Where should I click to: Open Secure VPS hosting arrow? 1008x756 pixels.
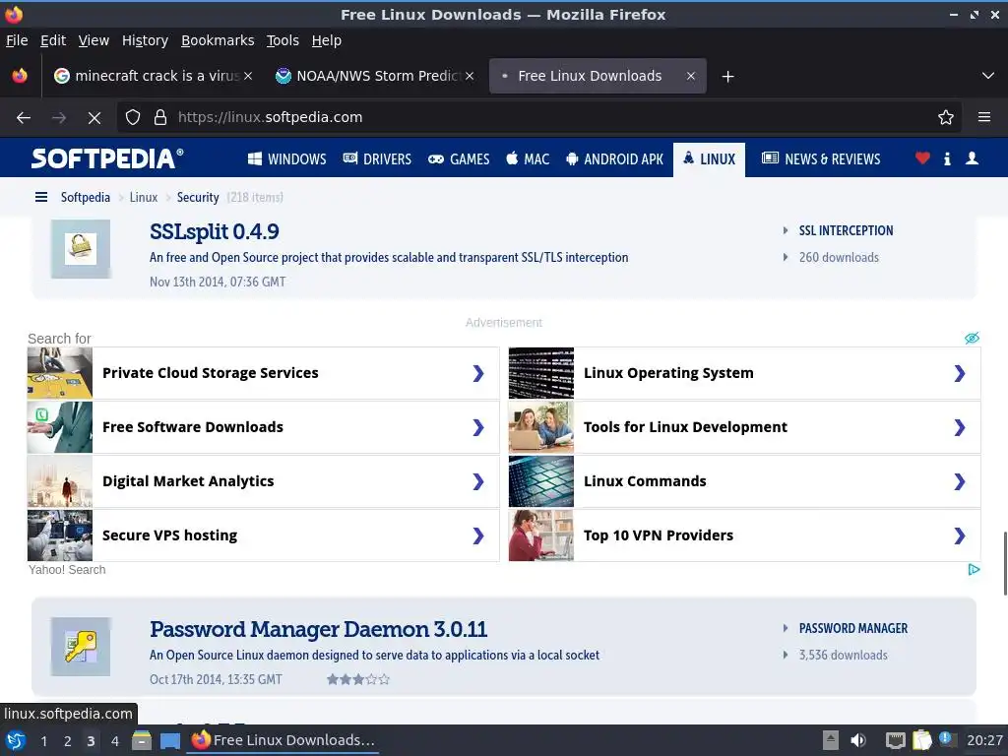pyautogui.click(x=478, y=535)
